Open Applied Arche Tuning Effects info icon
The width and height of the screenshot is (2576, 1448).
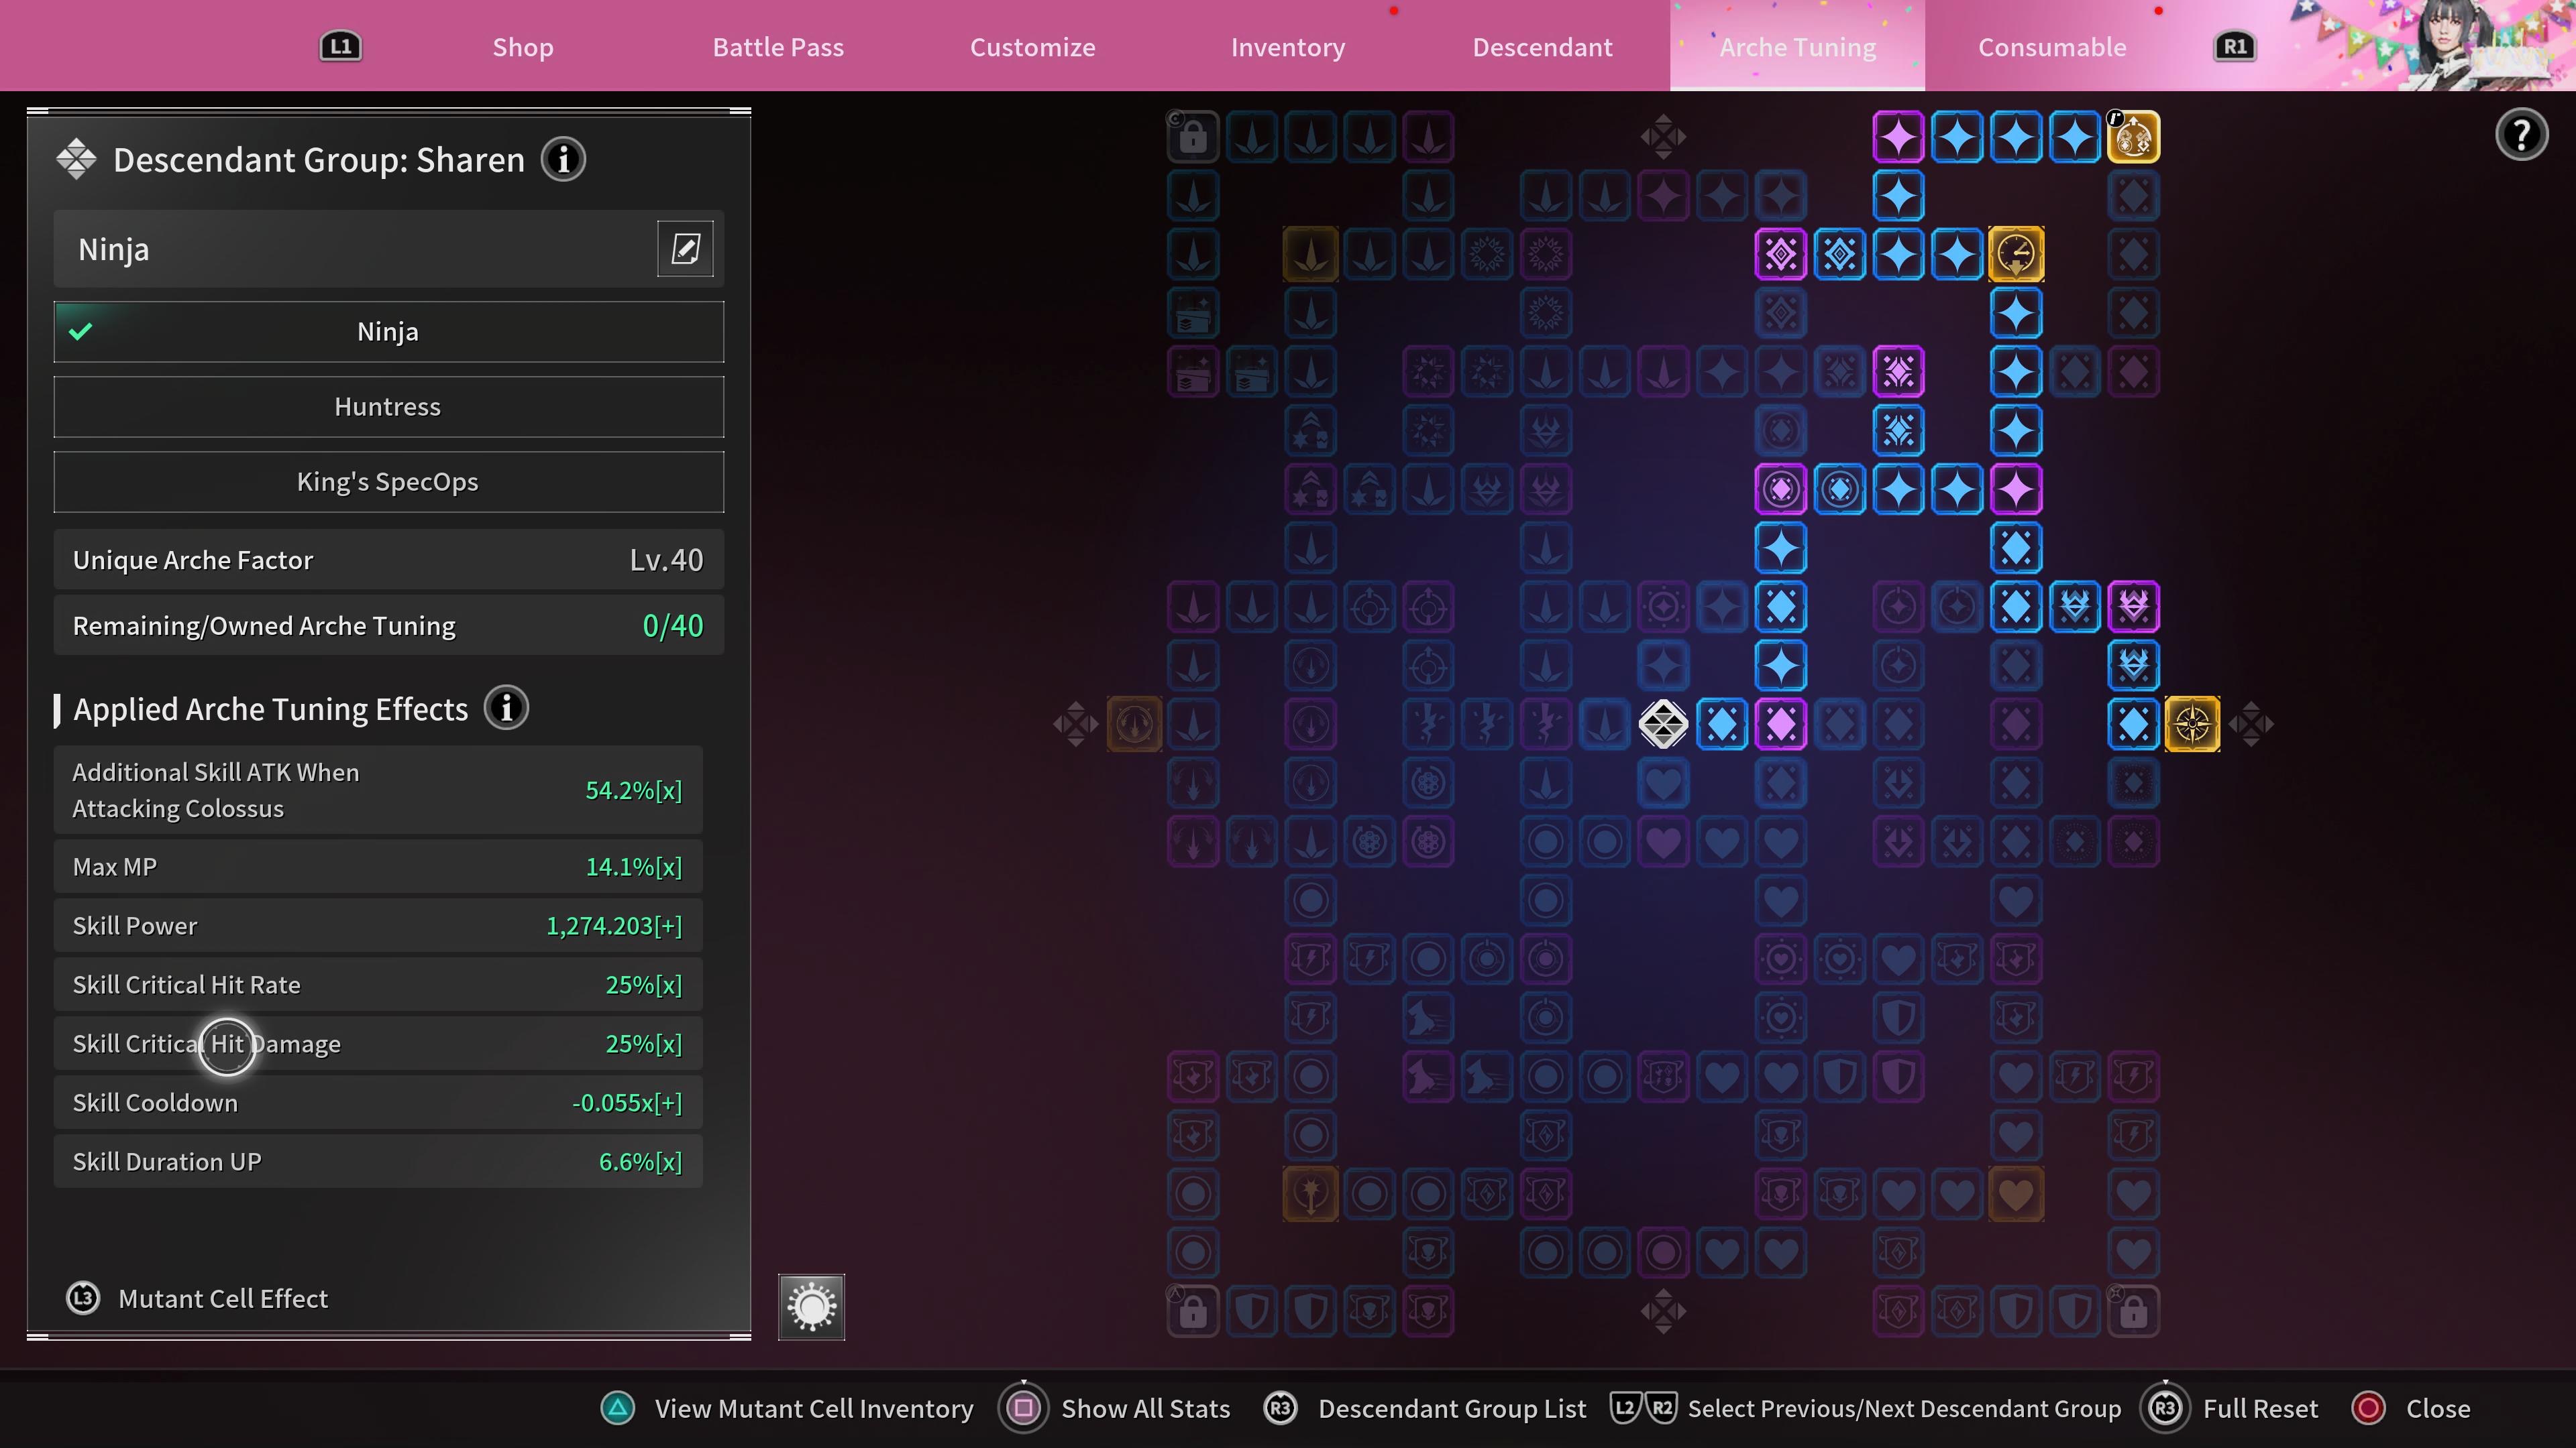click(x=506, y=709)
